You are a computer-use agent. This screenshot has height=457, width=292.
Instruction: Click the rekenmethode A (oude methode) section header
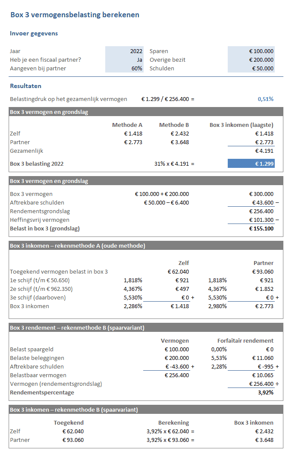[x=78, y=246]
